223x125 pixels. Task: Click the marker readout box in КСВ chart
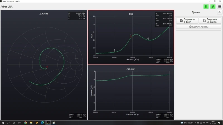coord(164,19)
